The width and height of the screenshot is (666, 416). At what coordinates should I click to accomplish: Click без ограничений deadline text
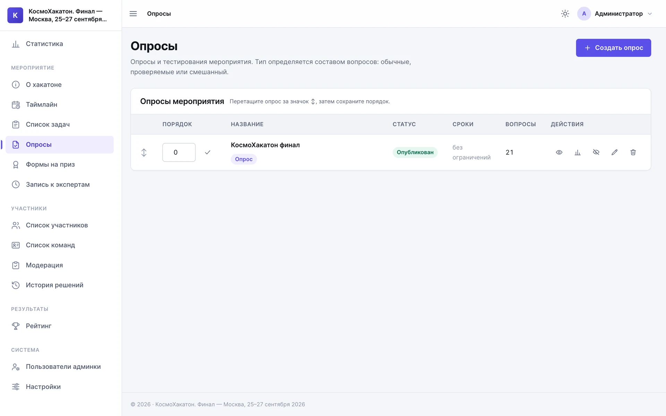471,153
